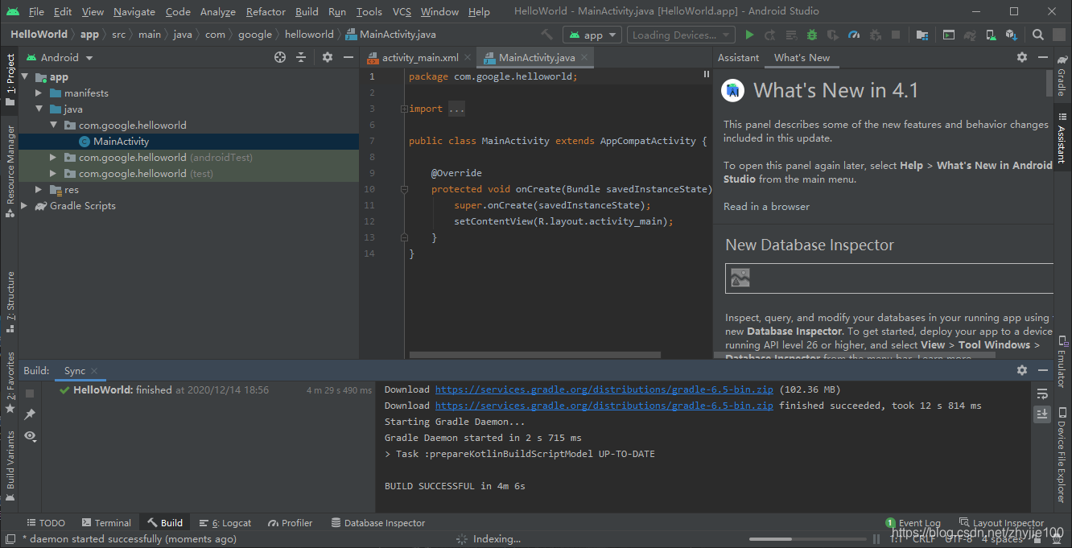Toggle the Build Variants side panel
This screenshot has height=548, width=1072.
point(10,467)
